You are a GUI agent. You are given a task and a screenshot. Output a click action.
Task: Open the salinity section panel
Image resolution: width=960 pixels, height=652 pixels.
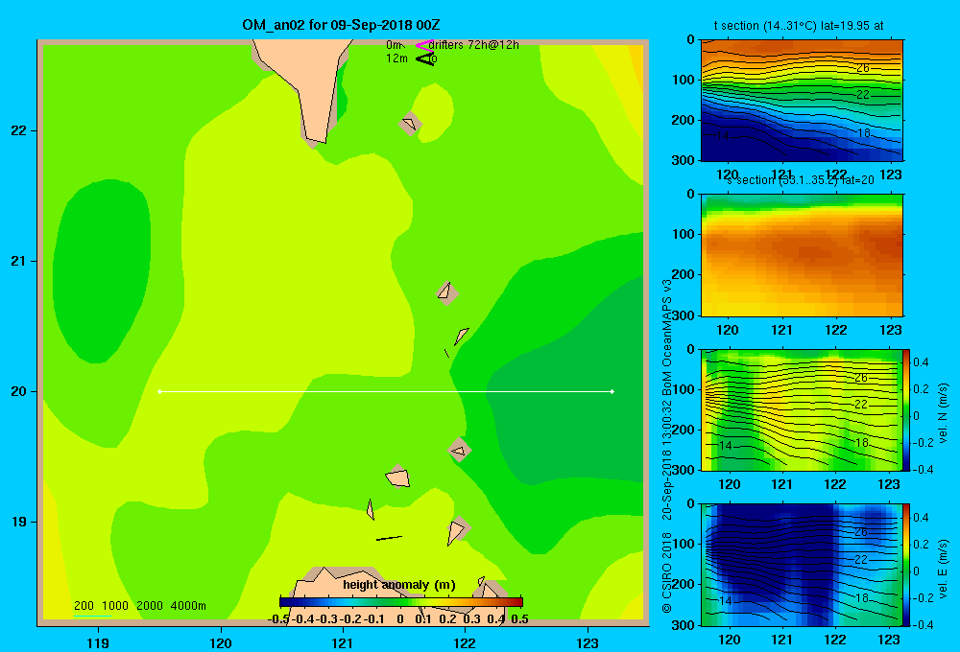802,254
